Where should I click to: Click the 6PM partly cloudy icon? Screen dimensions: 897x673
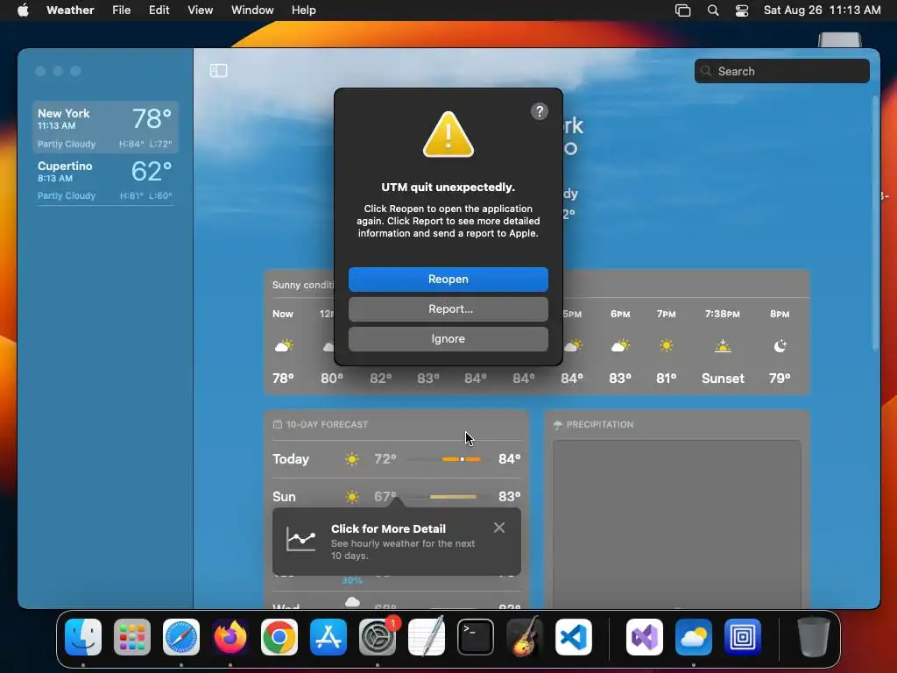pyautogui.click(x=620, y=345)
